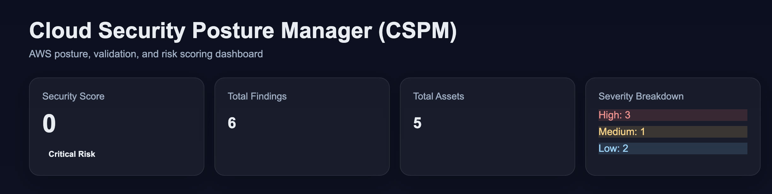Open the Total Findings card

click(302, 151)
